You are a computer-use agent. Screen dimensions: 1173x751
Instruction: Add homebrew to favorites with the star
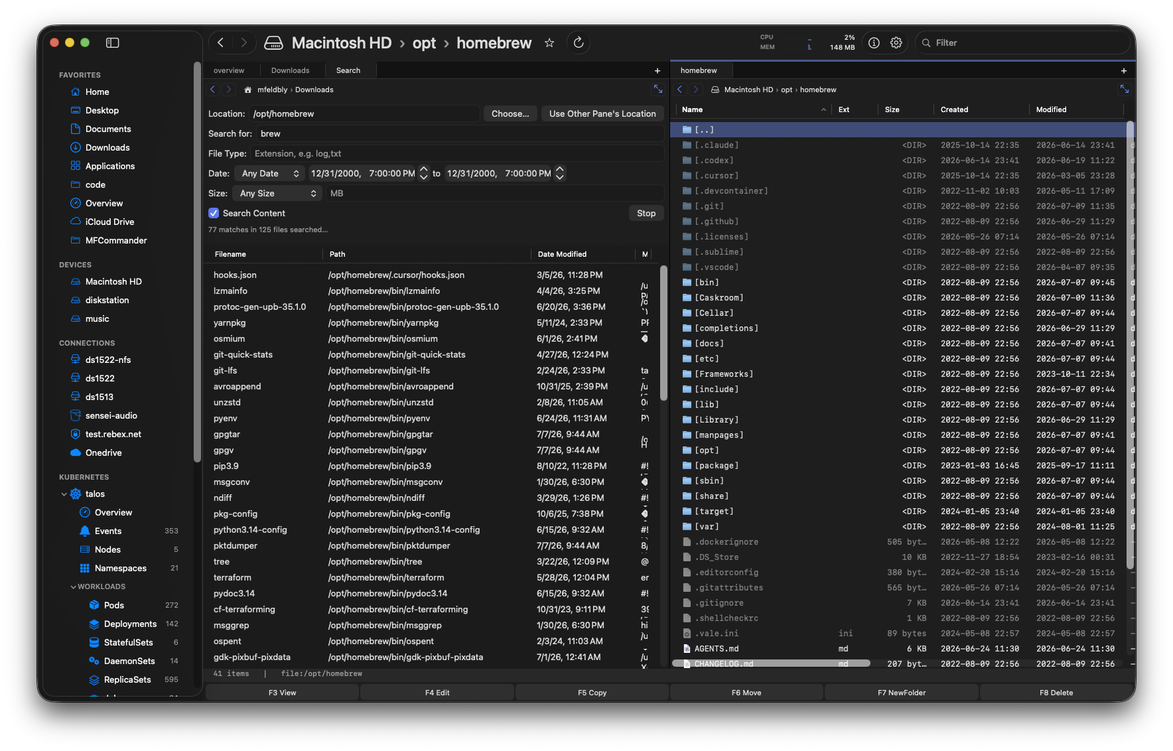[x=549, y=43]
